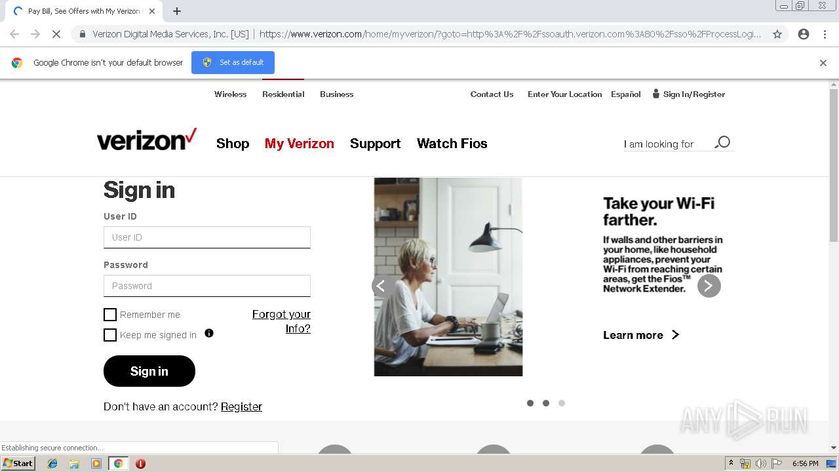Viewport: 839px width, 472px height.
Task: Select the first carousel dot
Action: 530,403
